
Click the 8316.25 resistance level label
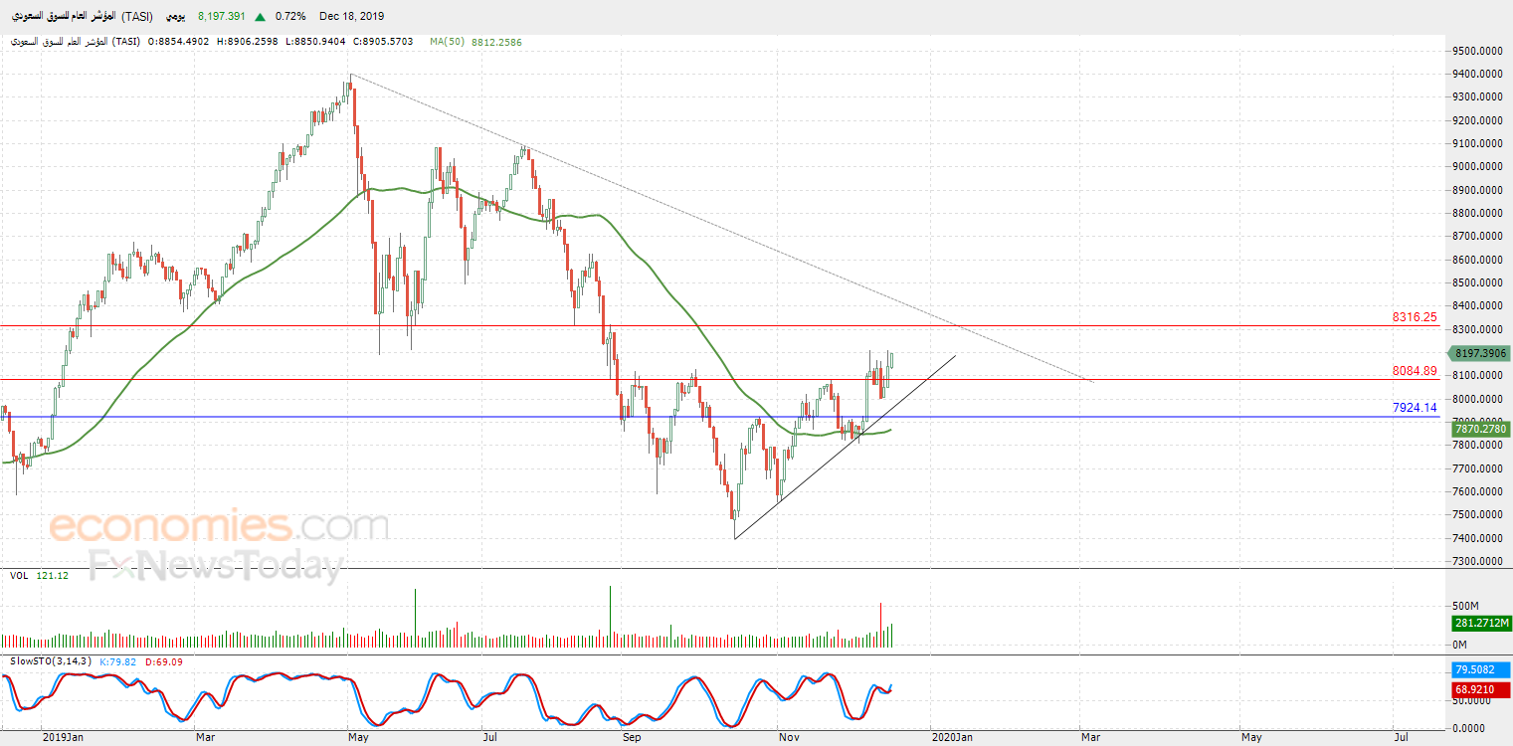[x=1415, y=317]
